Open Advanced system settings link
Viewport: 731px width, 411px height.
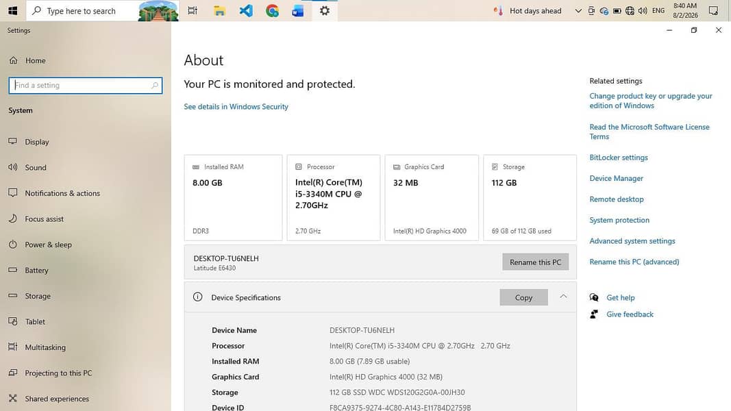(x=632, y=241)
